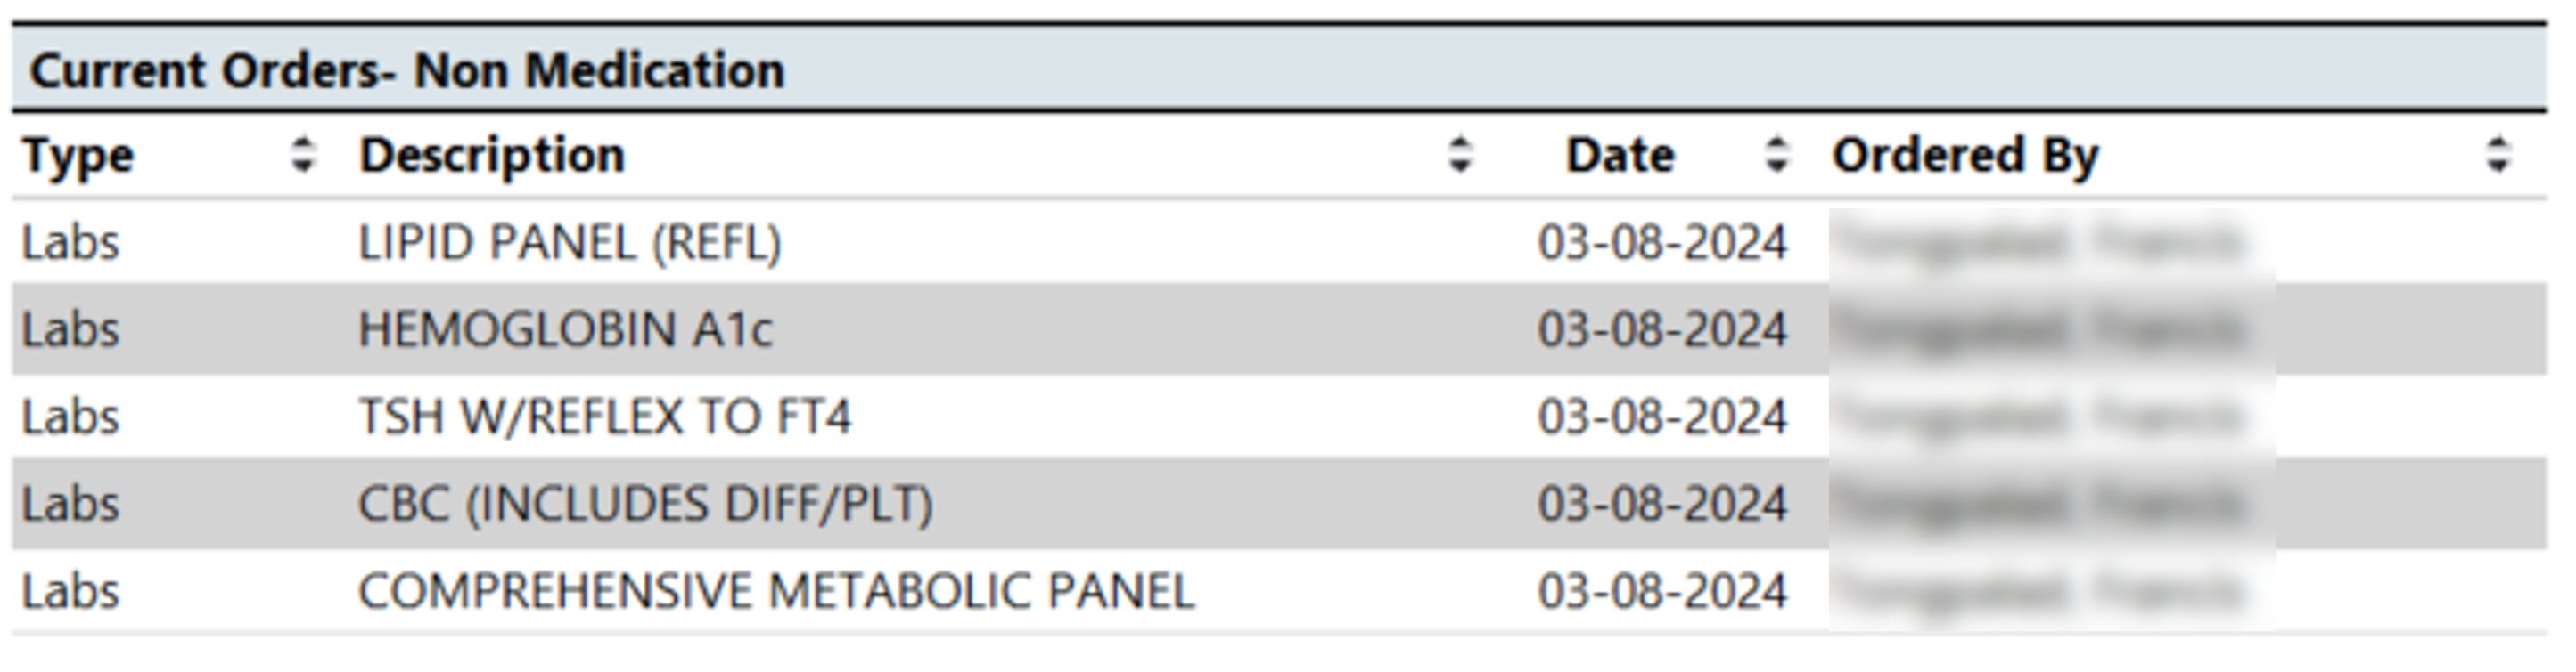Sort by Description using its sort arrows

pyautogui.click(x=1460, y=155)
